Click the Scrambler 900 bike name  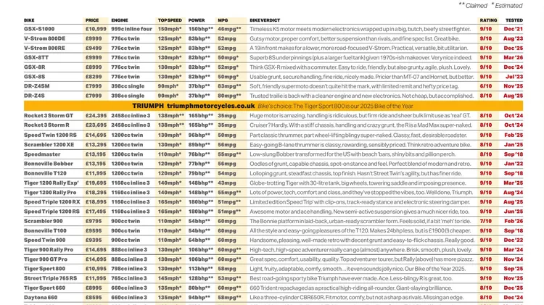tap(43, 221)
